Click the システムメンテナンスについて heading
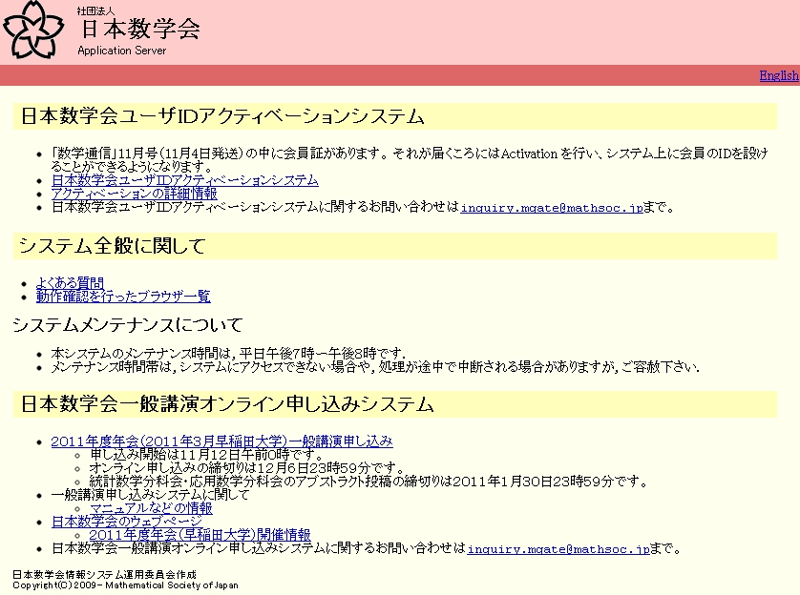800x595 pixels. [127, 325]
